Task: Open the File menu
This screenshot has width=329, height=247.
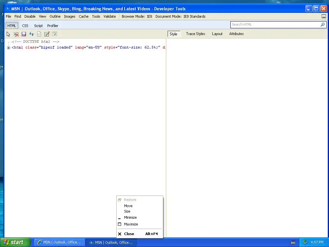Action: (8, 16)
